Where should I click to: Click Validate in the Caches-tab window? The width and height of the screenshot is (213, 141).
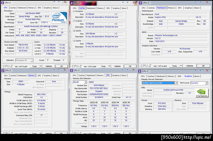[118, 66]
